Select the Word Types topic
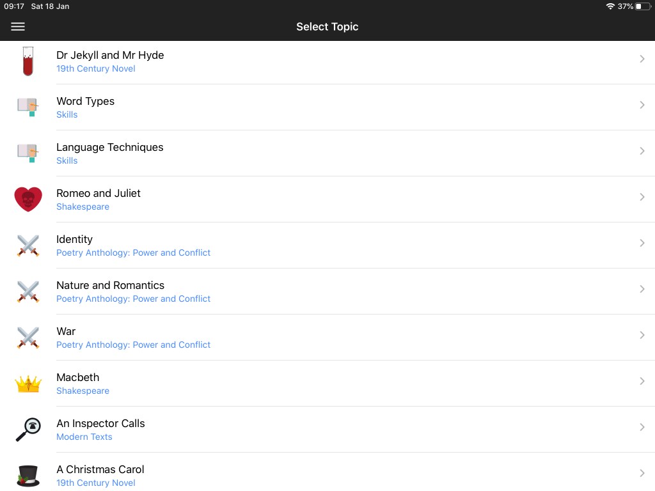655x491 pixels. coord(85,101)
